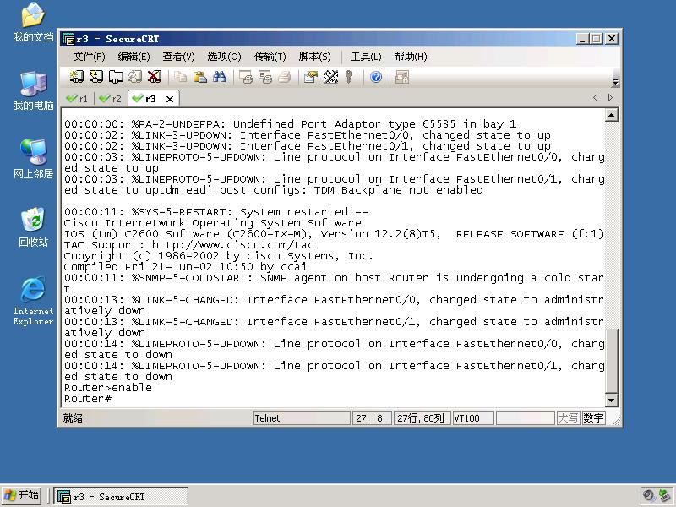Screen dimensions: 676x507
Task: Click the Quick Connect lightning icon
Action: click(95, 77)
